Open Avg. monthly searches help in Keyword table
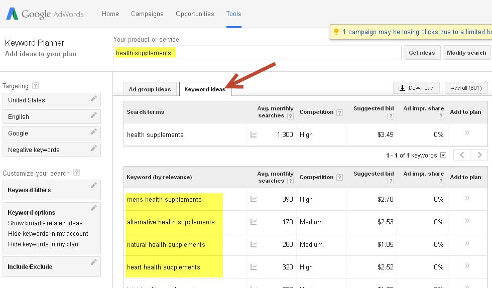The width and height of the screenshot is (492, 288). tap(291, 181)
